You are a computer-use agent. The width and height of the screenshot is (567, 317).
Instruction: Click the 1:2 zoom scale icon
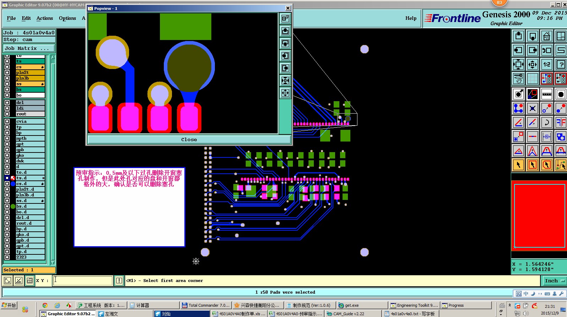547,64
